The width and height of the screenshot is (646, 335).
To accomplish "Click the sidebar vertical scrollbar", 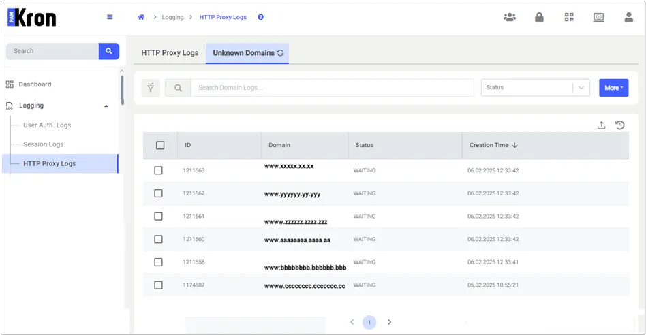I will (x=122, y=90).
